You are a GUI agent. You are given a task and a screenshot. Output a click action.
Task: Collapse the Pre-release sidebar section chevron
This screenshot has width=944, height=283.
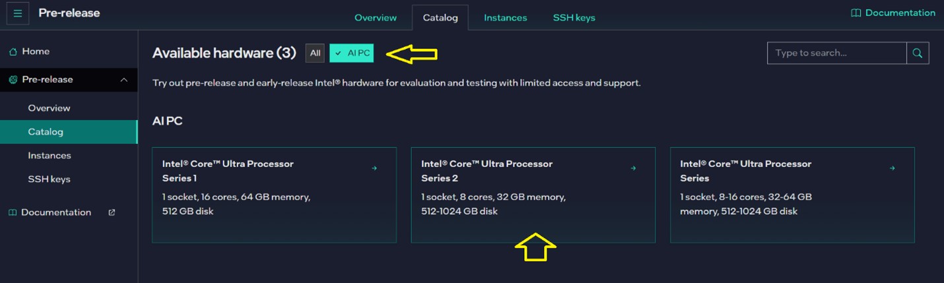(x=124, y=80)
